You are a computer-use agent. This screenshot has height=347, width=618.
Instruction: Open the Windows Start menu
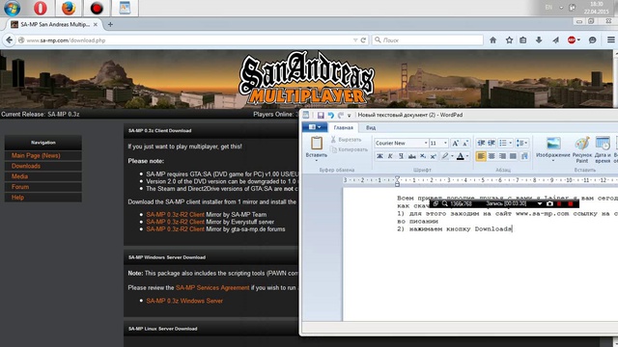[x=12, y=8]
